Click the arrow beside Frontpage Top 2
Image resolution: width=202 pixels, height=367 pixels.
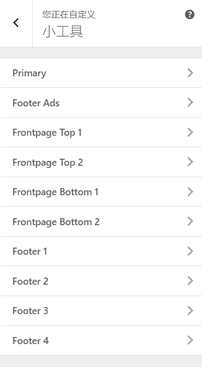(191, 162)
